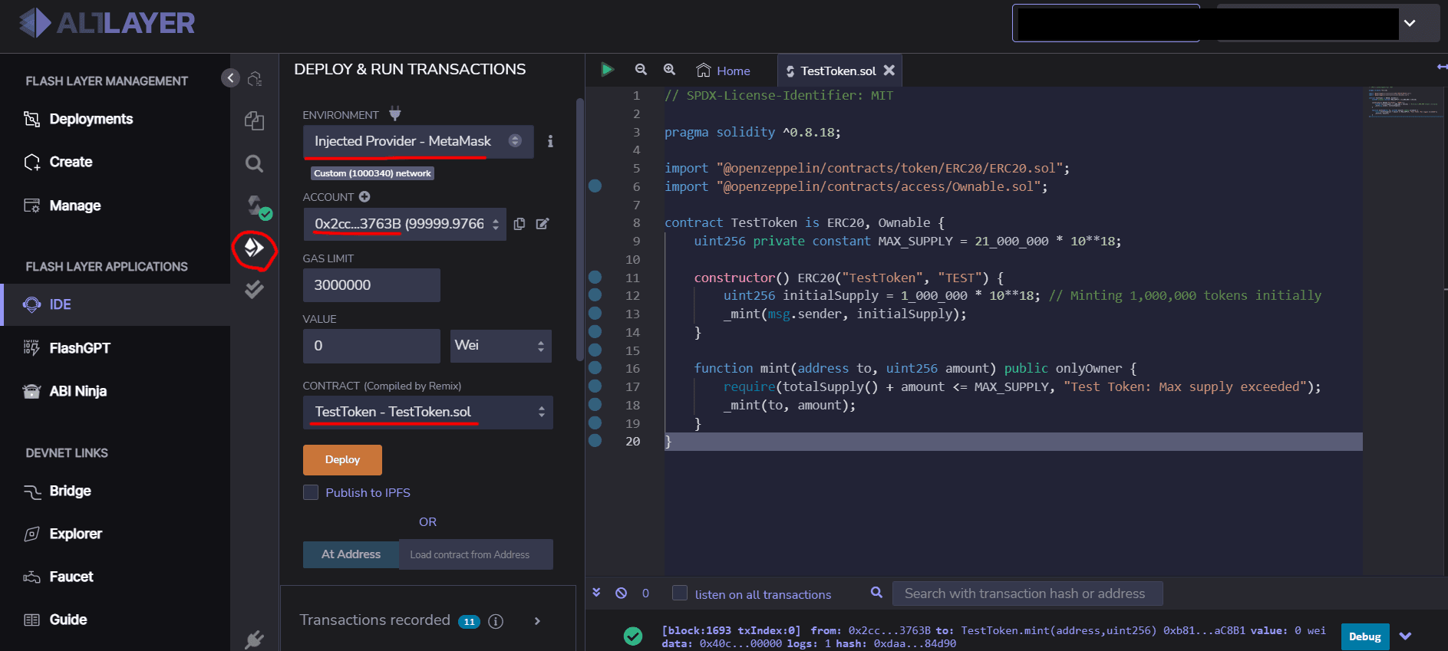Sign a message using the account icon
The image size is (1448, 651).
point(543,224)
